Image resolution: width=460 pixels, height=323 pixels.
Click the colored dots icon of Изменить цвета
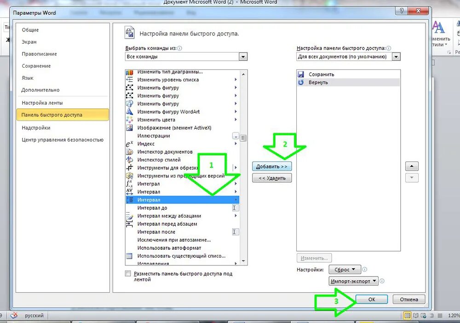pyautogui.click(x=129, y=120)
